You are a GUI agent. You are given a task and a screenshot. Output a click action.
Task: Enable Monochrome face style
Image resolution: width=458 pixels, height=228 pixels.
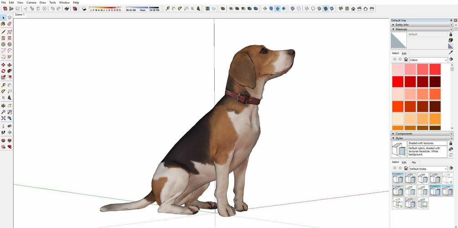click(332, 9)
